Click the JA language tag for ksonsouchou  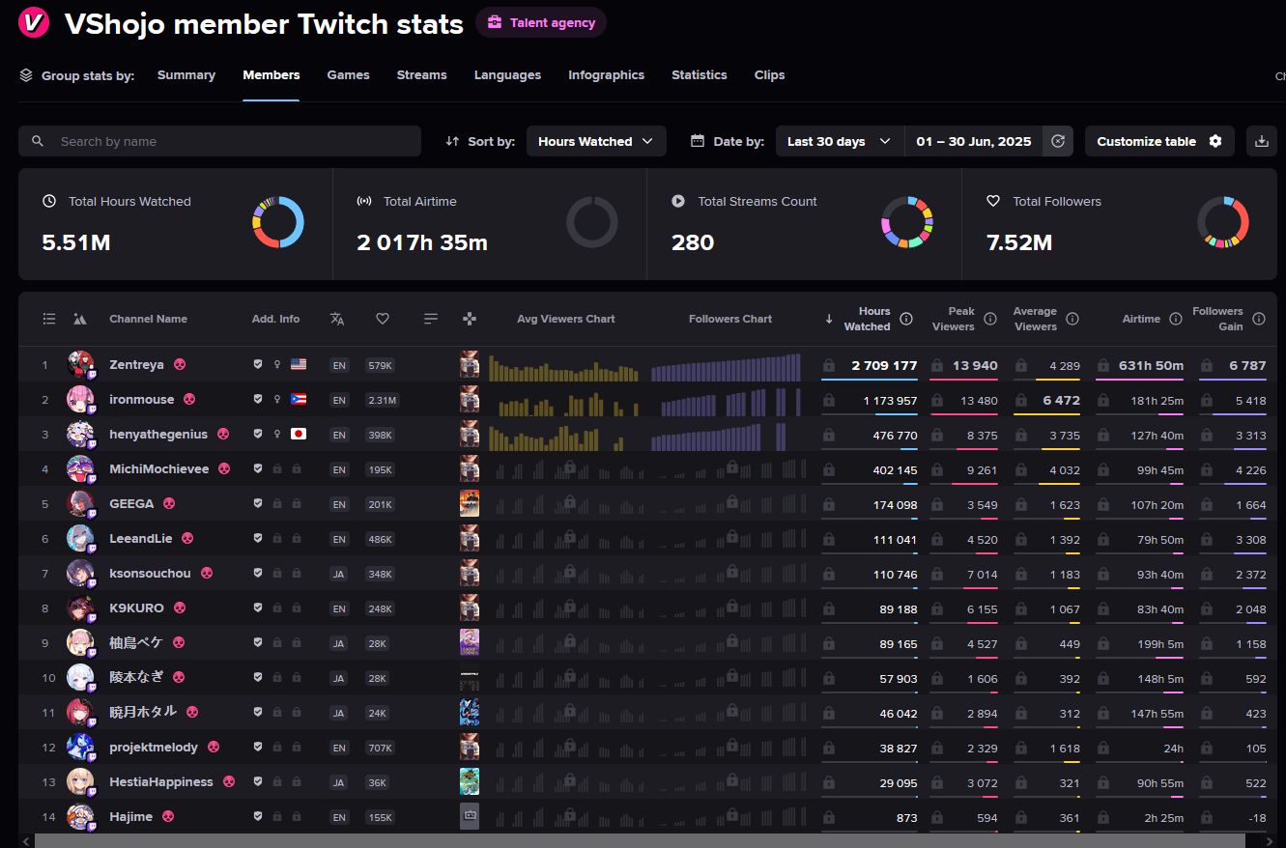(339, 574)
